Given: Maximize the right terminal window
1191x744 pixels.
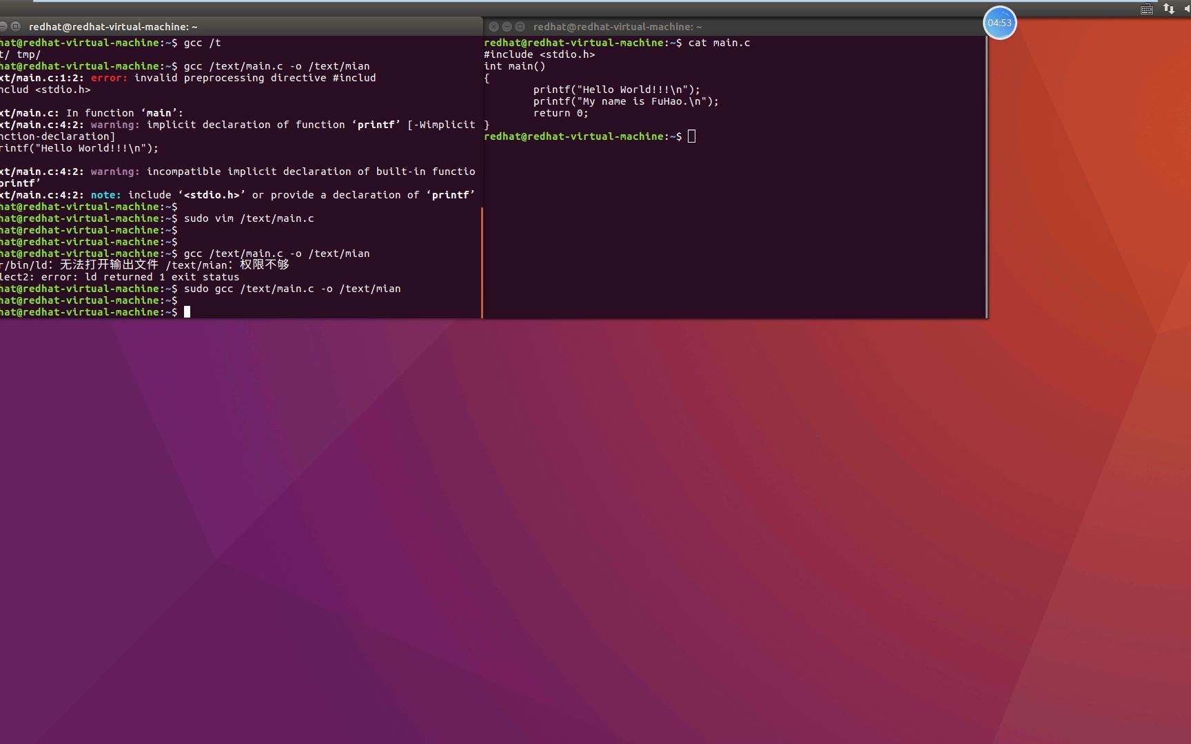Looking at the screenshot, I should pos(520,27).
